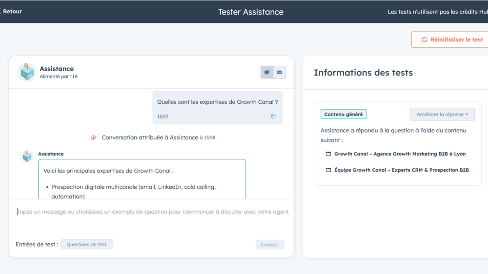
Task: Click the 'Alimenté par l'IA' subtitle
Action: (59, 77)
